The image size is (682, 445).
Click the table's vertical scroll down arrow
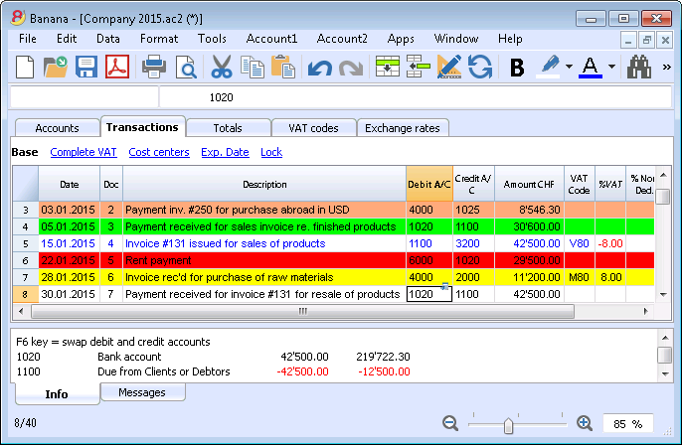(663, 295)
